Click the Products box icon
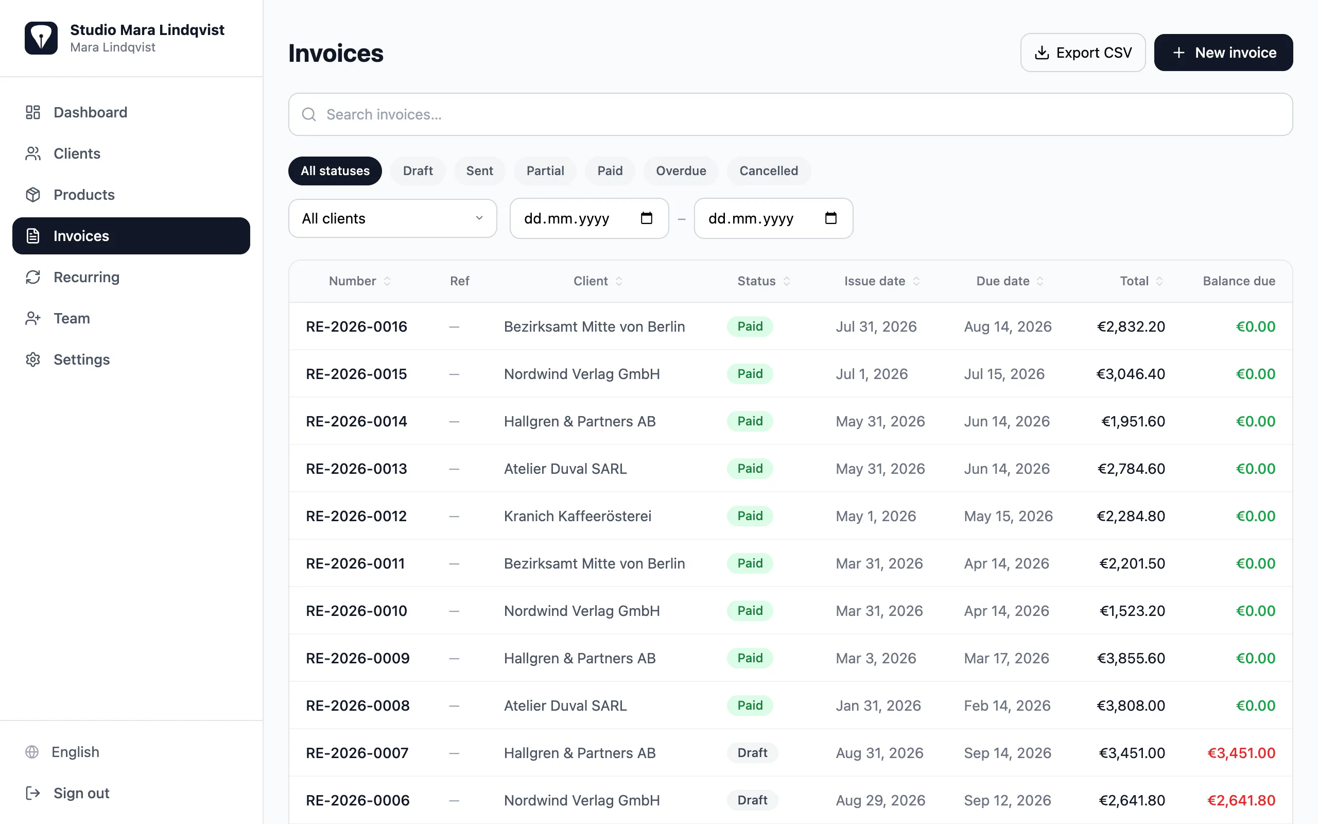This screenshot has width=1318, height=824. [32, 195]
